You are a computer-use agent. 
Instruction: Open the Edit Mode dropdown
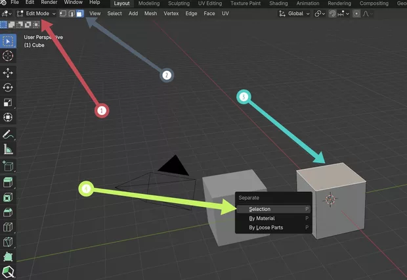pos(36,13)
